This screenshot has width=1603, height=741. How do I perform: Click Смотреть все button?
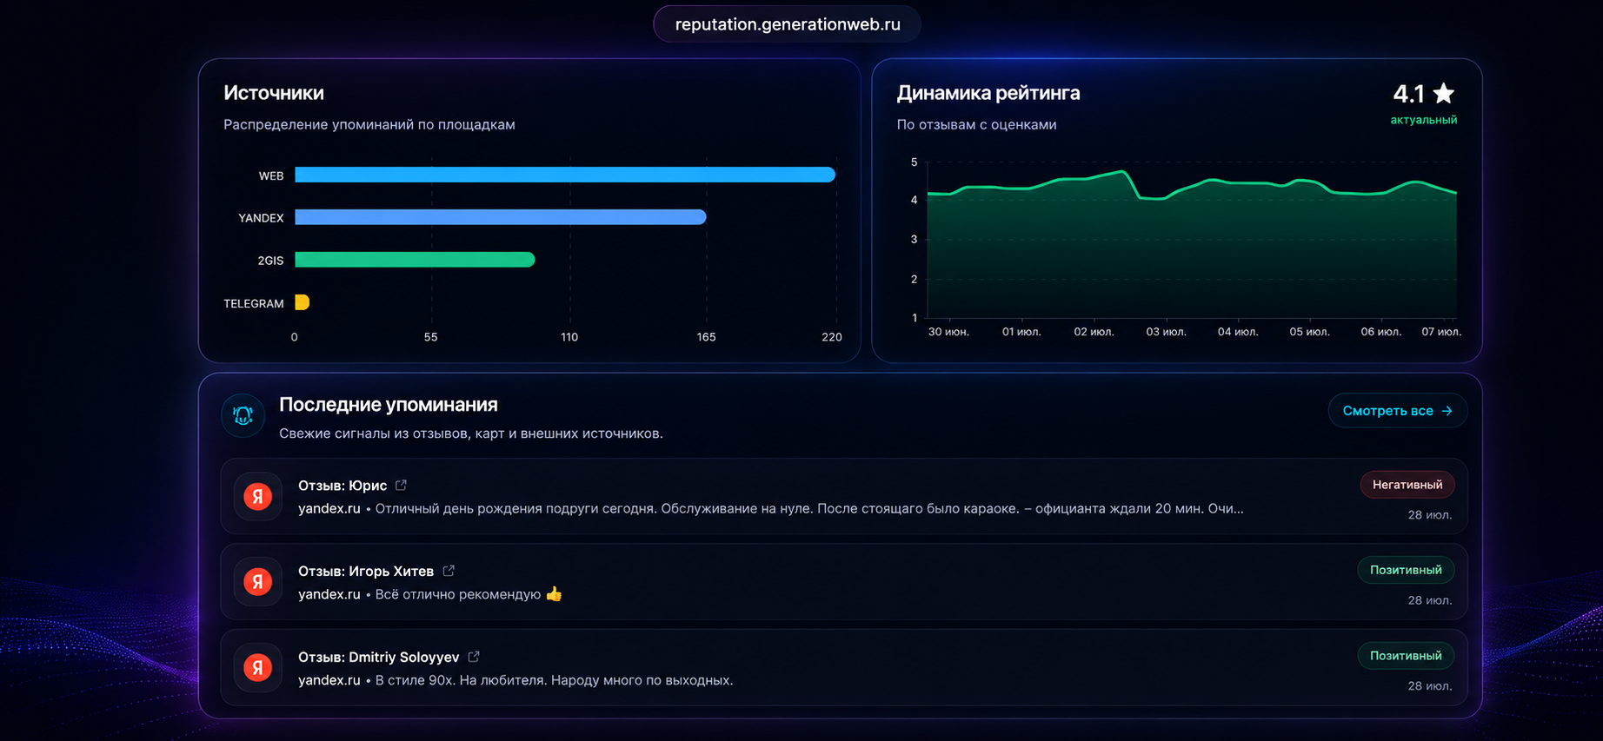(1398, 411)
